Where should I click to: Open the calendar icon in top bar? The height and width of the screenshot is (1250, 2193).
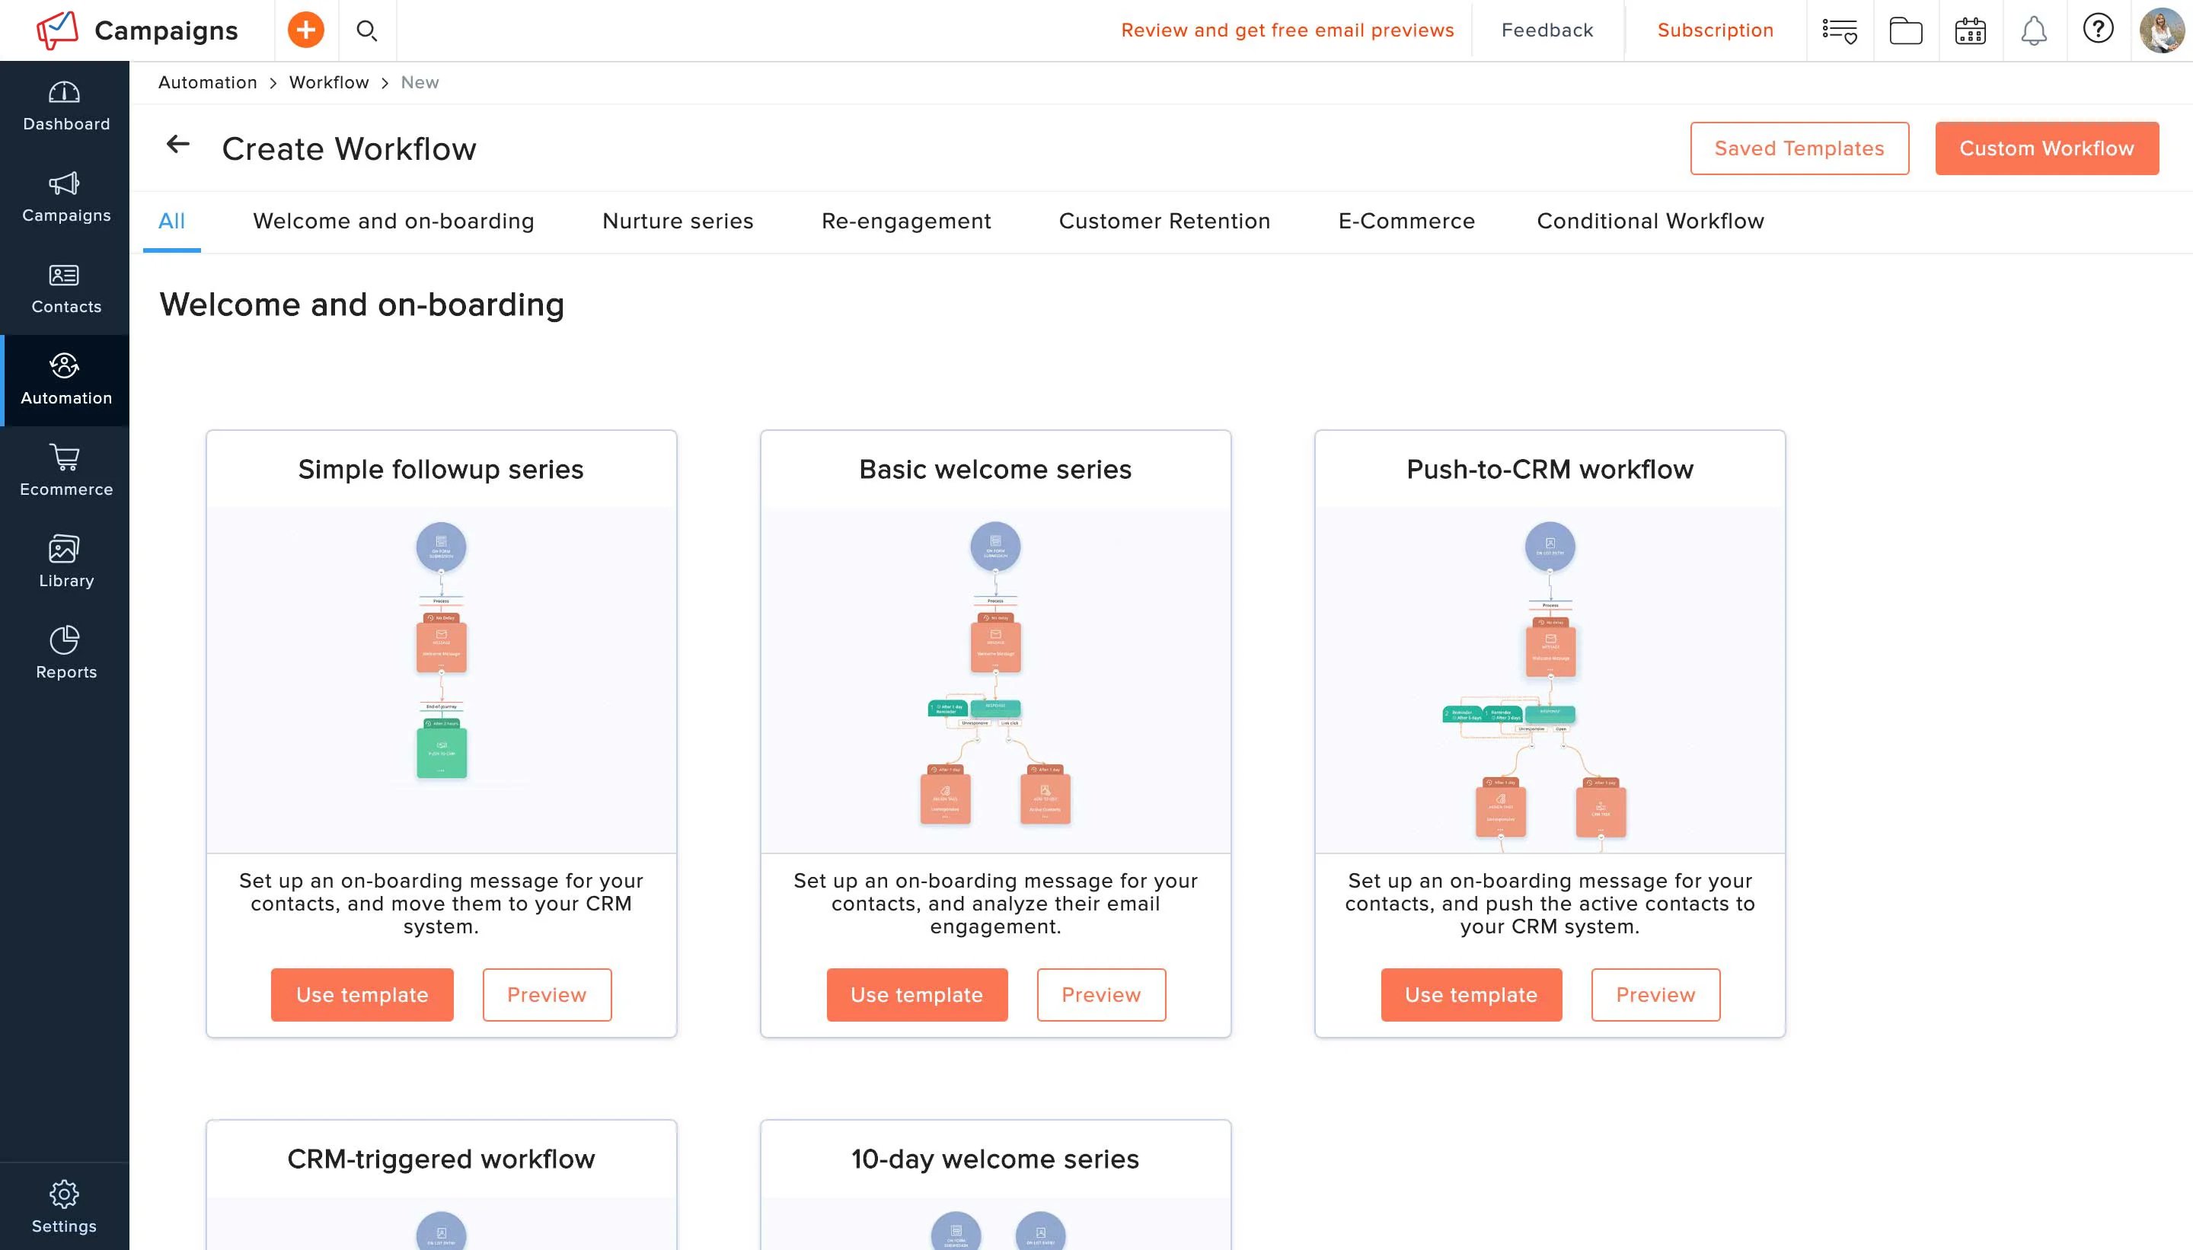(x=1968, y=30)
